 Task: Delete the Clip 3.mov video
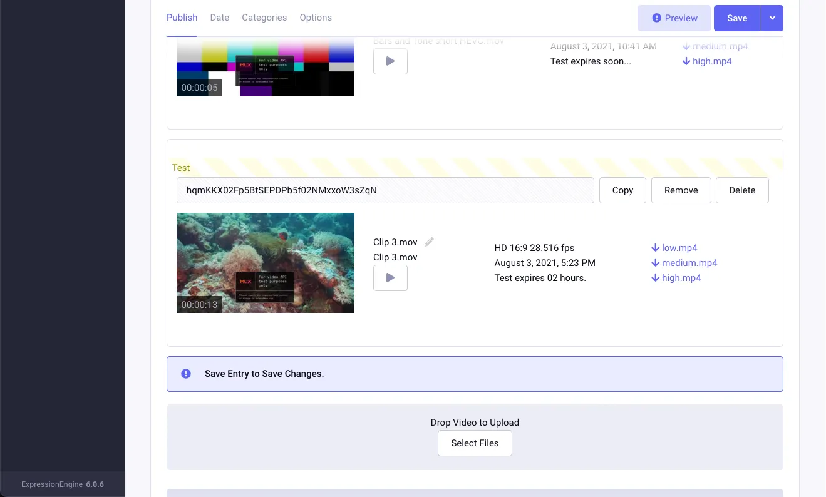(x=742, y=190)
